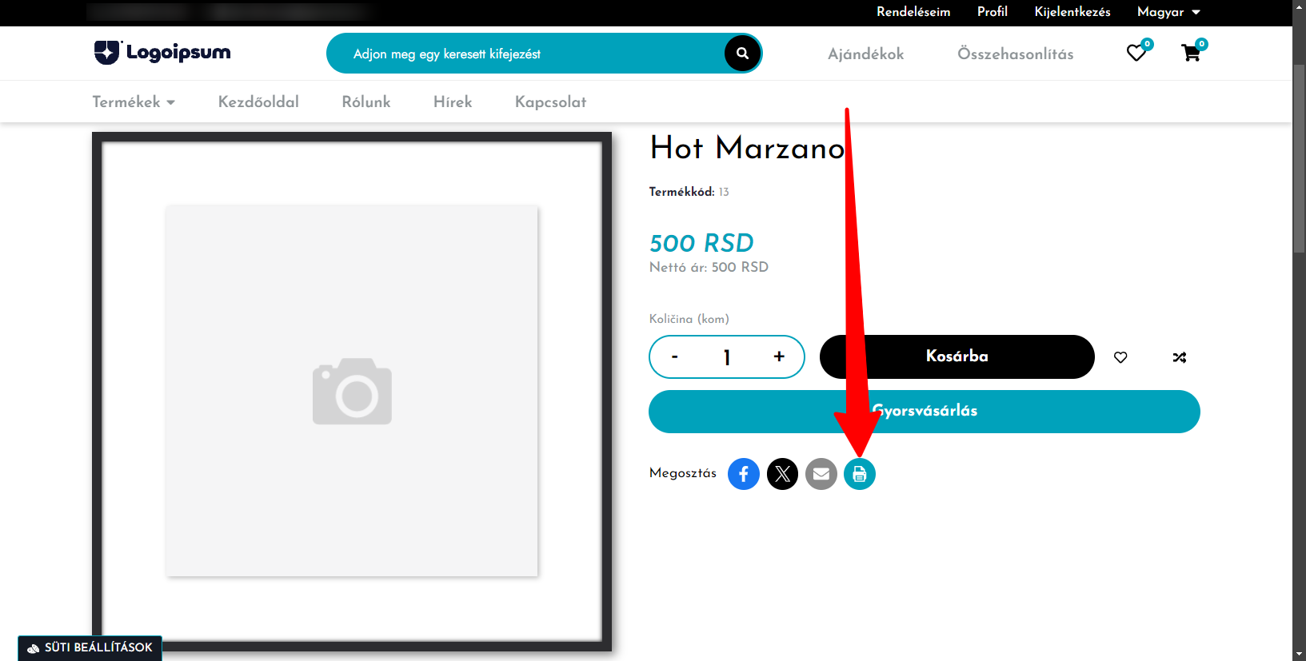
Task: Expand the Termékek dropdown menu
Action: click(x=134, y=102)
